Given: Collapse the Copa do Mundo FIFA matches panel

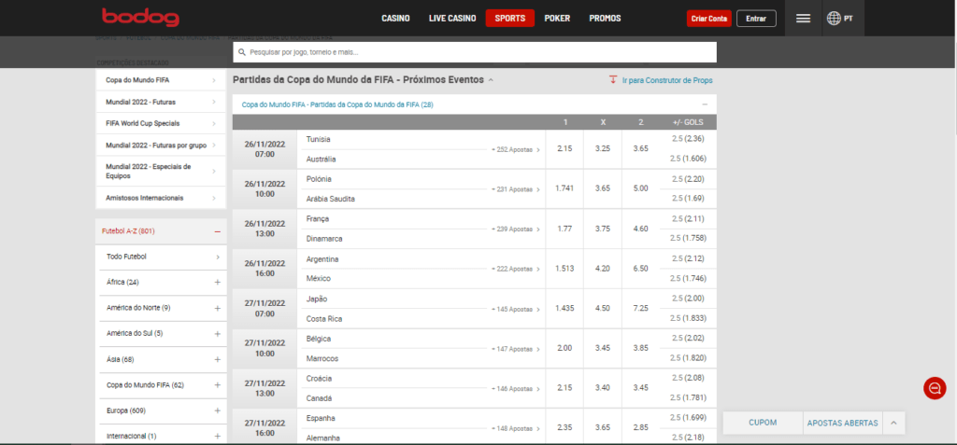Looking at the screenshot, I should pos(705,104).
